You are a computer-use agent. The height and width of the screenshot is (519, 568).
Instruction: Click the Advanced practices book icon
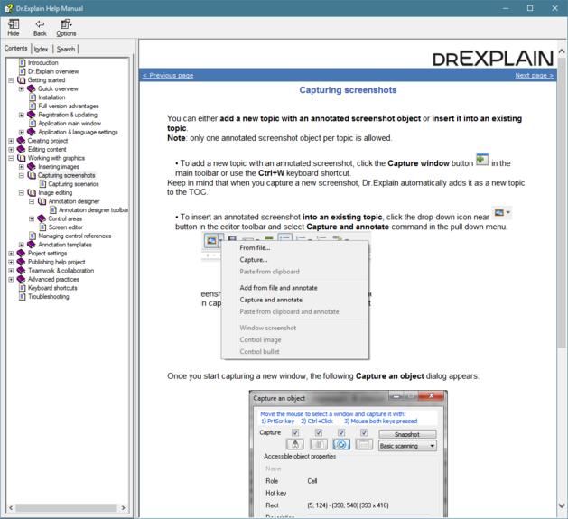point(22,279)
